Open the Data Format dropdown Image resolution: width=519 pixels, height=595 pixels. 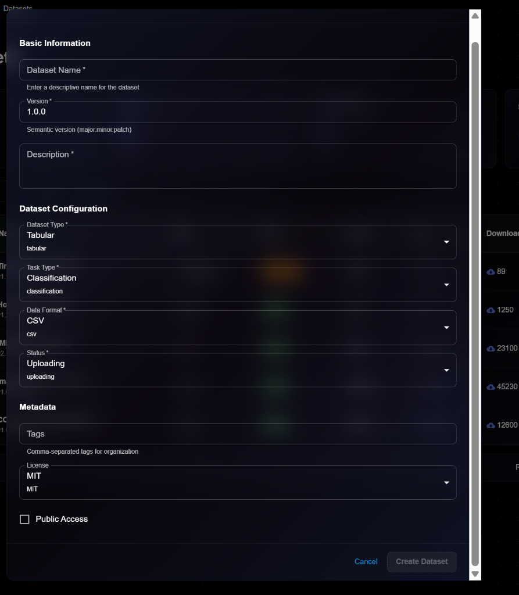[x=238, y=327]
